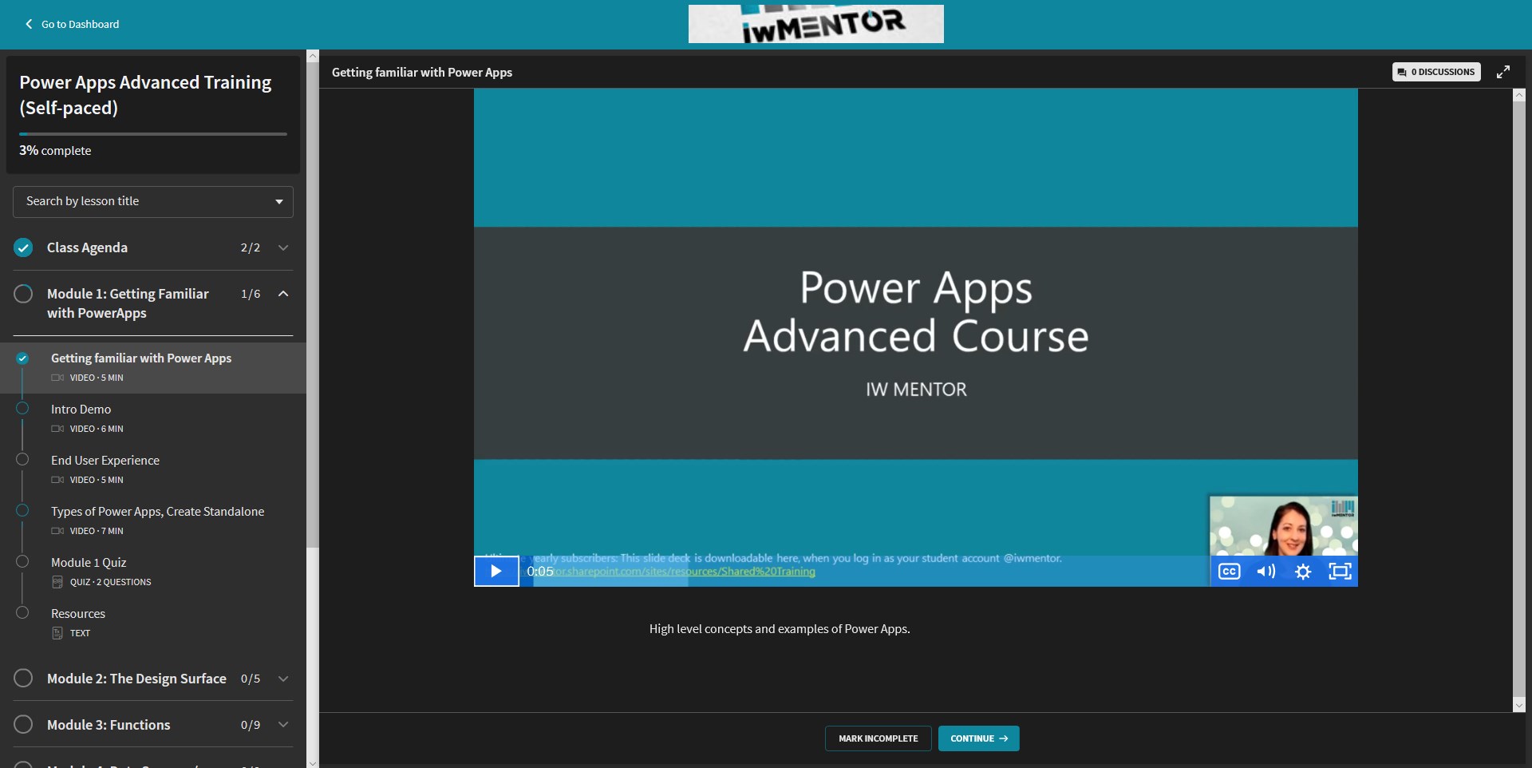
Task: Click Module 1 completion circle
Action: point(23,294)
